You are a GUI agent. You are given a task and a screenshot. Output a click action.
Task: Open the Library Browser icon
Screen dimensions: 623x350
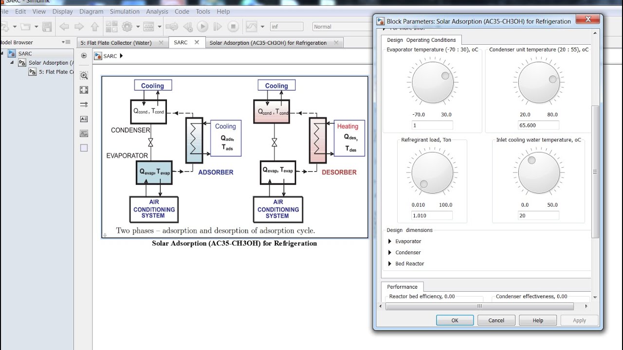(111, 27)
